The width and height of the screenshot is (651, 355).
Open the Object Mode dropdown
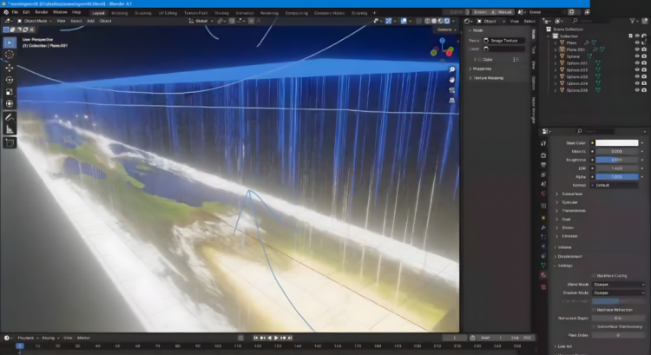[35, 21]
